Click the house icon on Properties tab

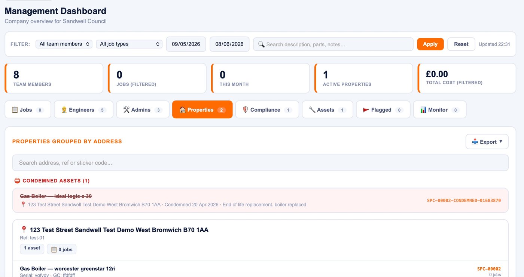tap(183, 110)
